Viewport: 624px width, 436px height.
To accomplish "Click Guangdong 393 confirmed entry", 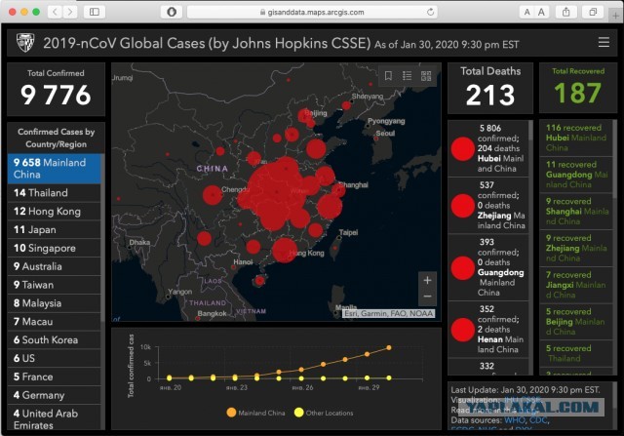I will pyautogui.click(x=488, y=267).
